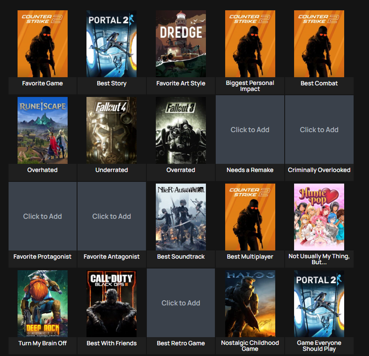The image size is (369, 356).
Task: Click the 'Best Combat' label
Action: click(319, 83)
